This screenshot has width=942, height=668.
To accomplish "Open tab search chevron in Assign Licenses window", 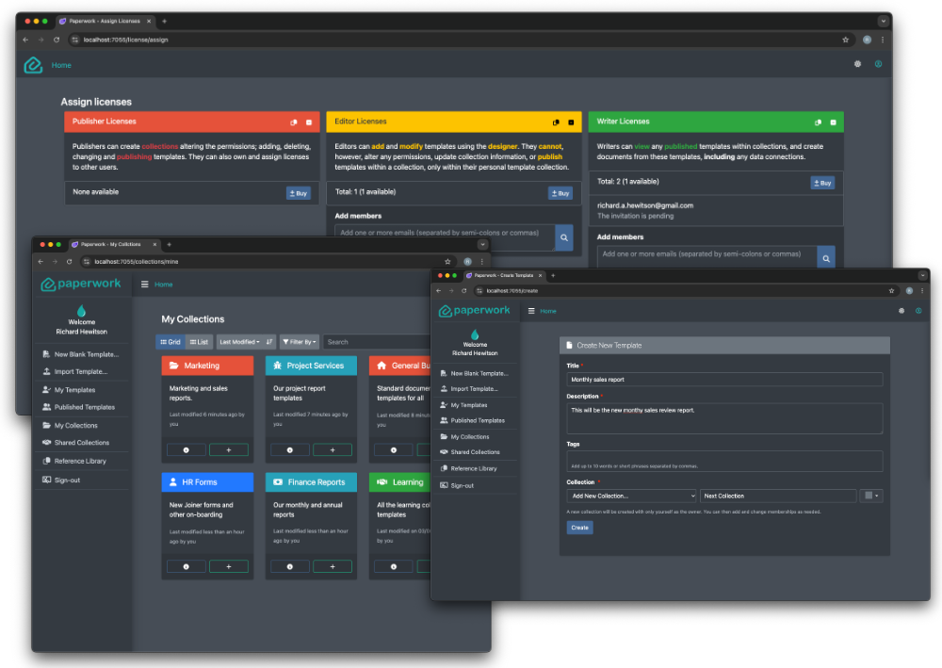I will coord(883,21).
